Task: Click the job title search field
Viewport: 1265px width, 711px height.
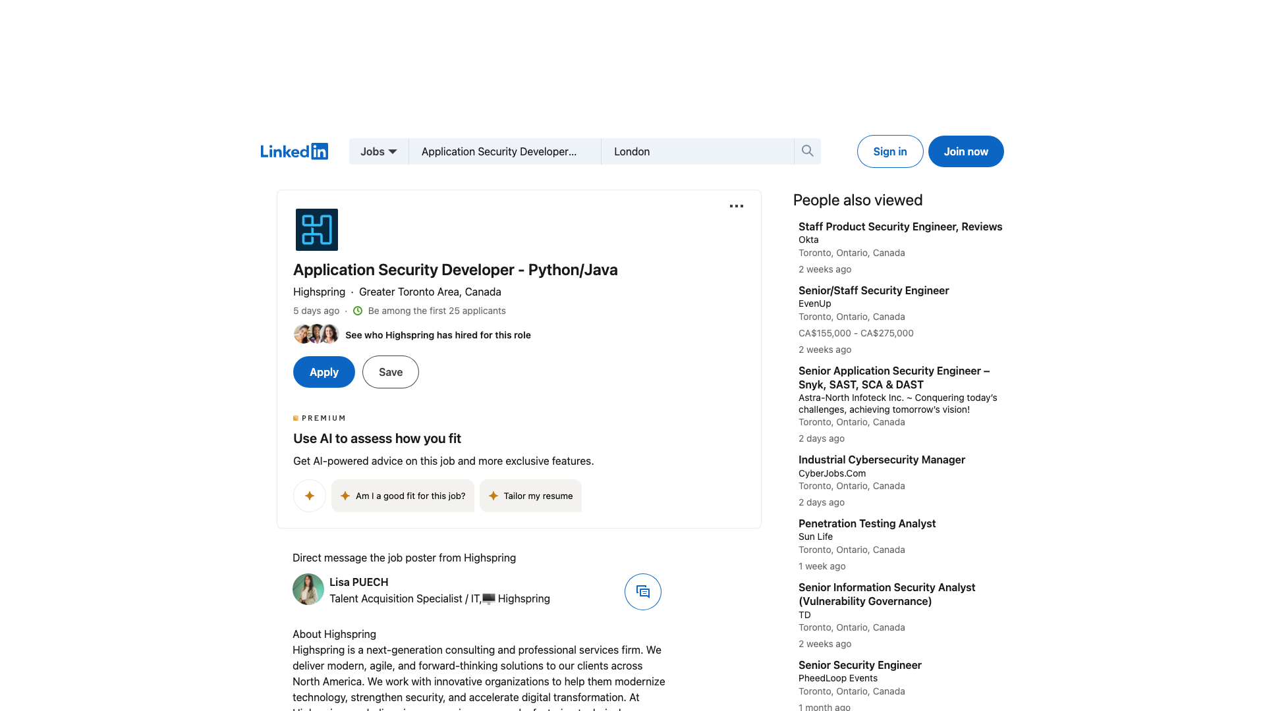Action: point(505,151)
